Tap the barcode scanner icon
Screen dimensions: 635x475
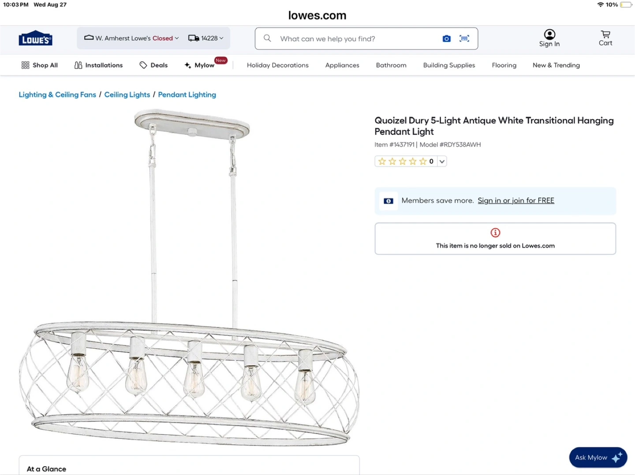[464, 39]
